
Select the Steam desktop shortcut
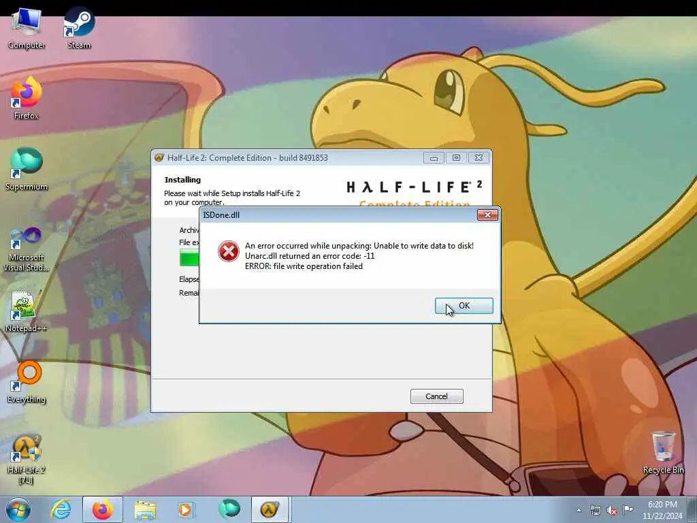coord(79,28)
